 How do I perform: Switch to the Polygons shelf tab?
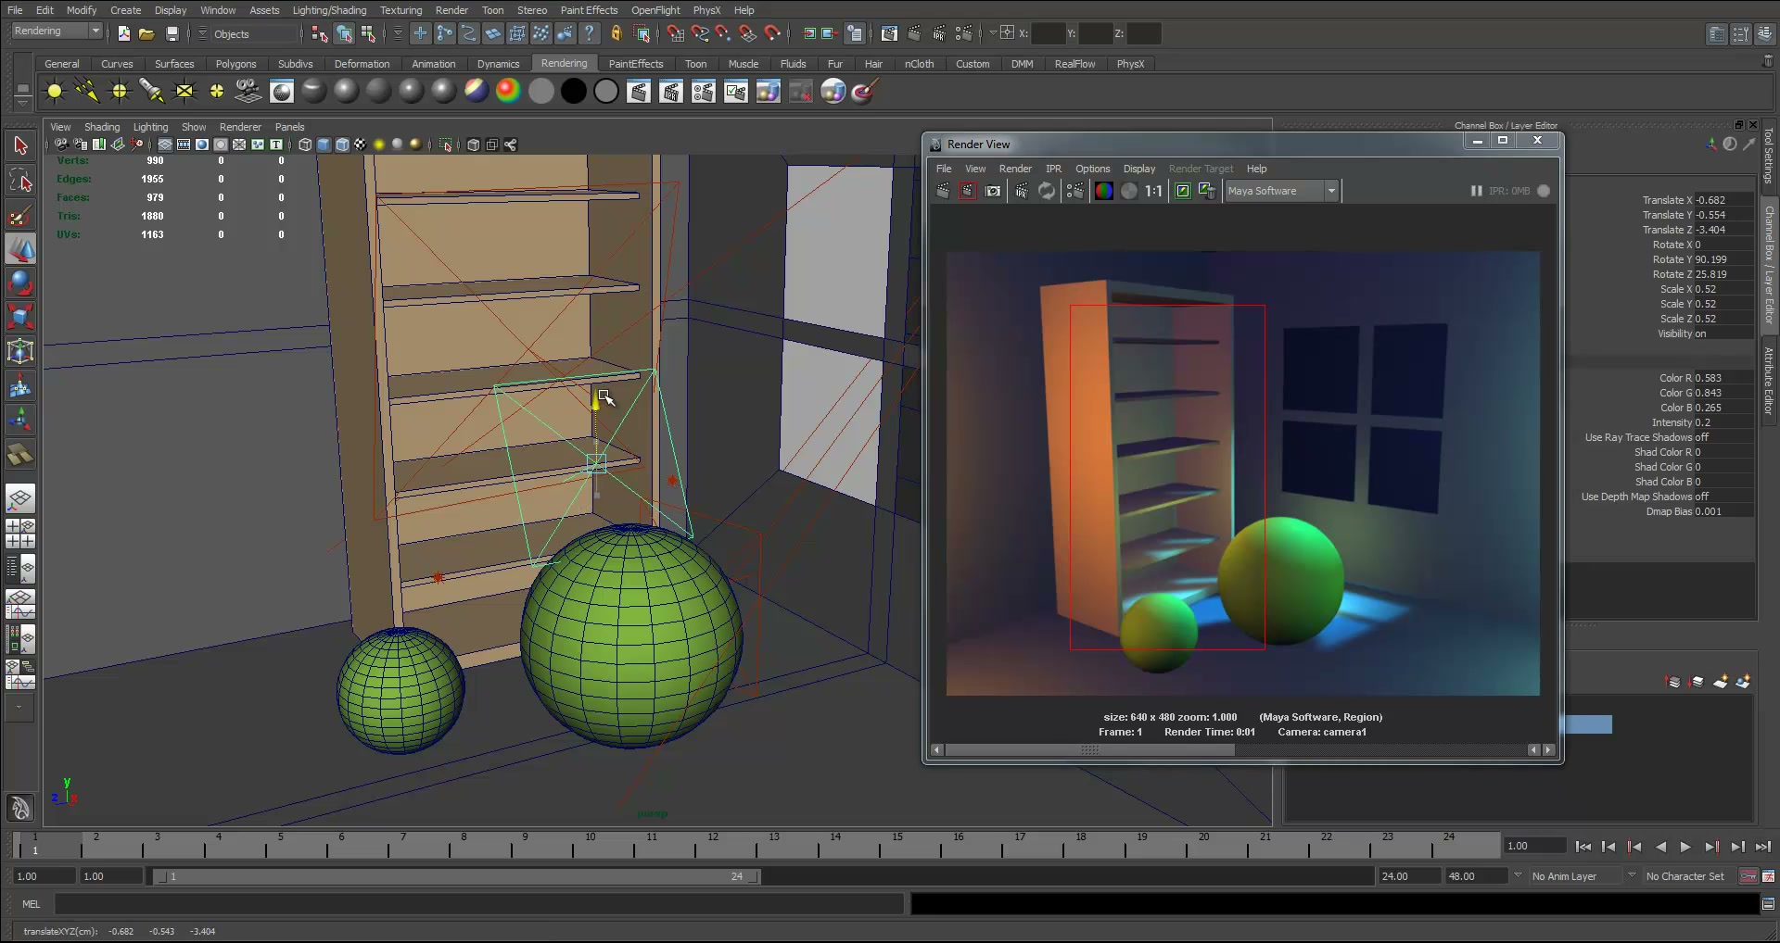pos(235,64)
